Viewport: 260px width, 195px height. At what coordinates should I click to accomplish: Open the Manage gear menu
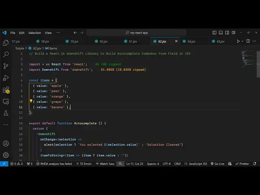[x=6, y=155]
